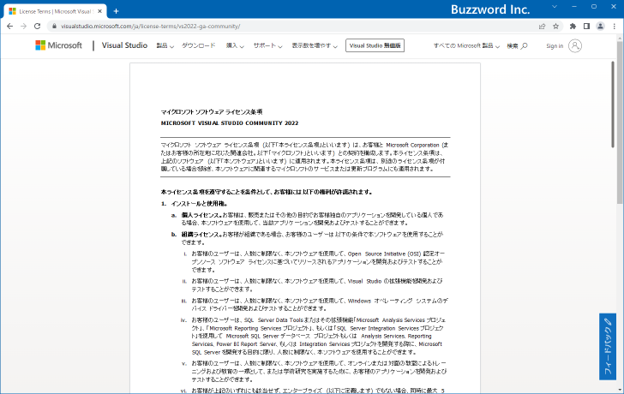The height and width of the screenshot is (394, 624).
Task: Click the Visual Studio 無償版 button
Action: [x=375, y=45]
